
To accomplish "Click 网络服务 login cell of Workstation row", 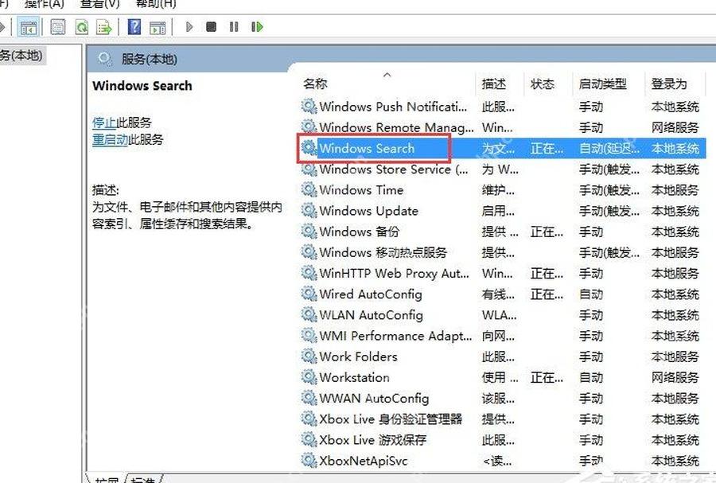I will point(675,377).
